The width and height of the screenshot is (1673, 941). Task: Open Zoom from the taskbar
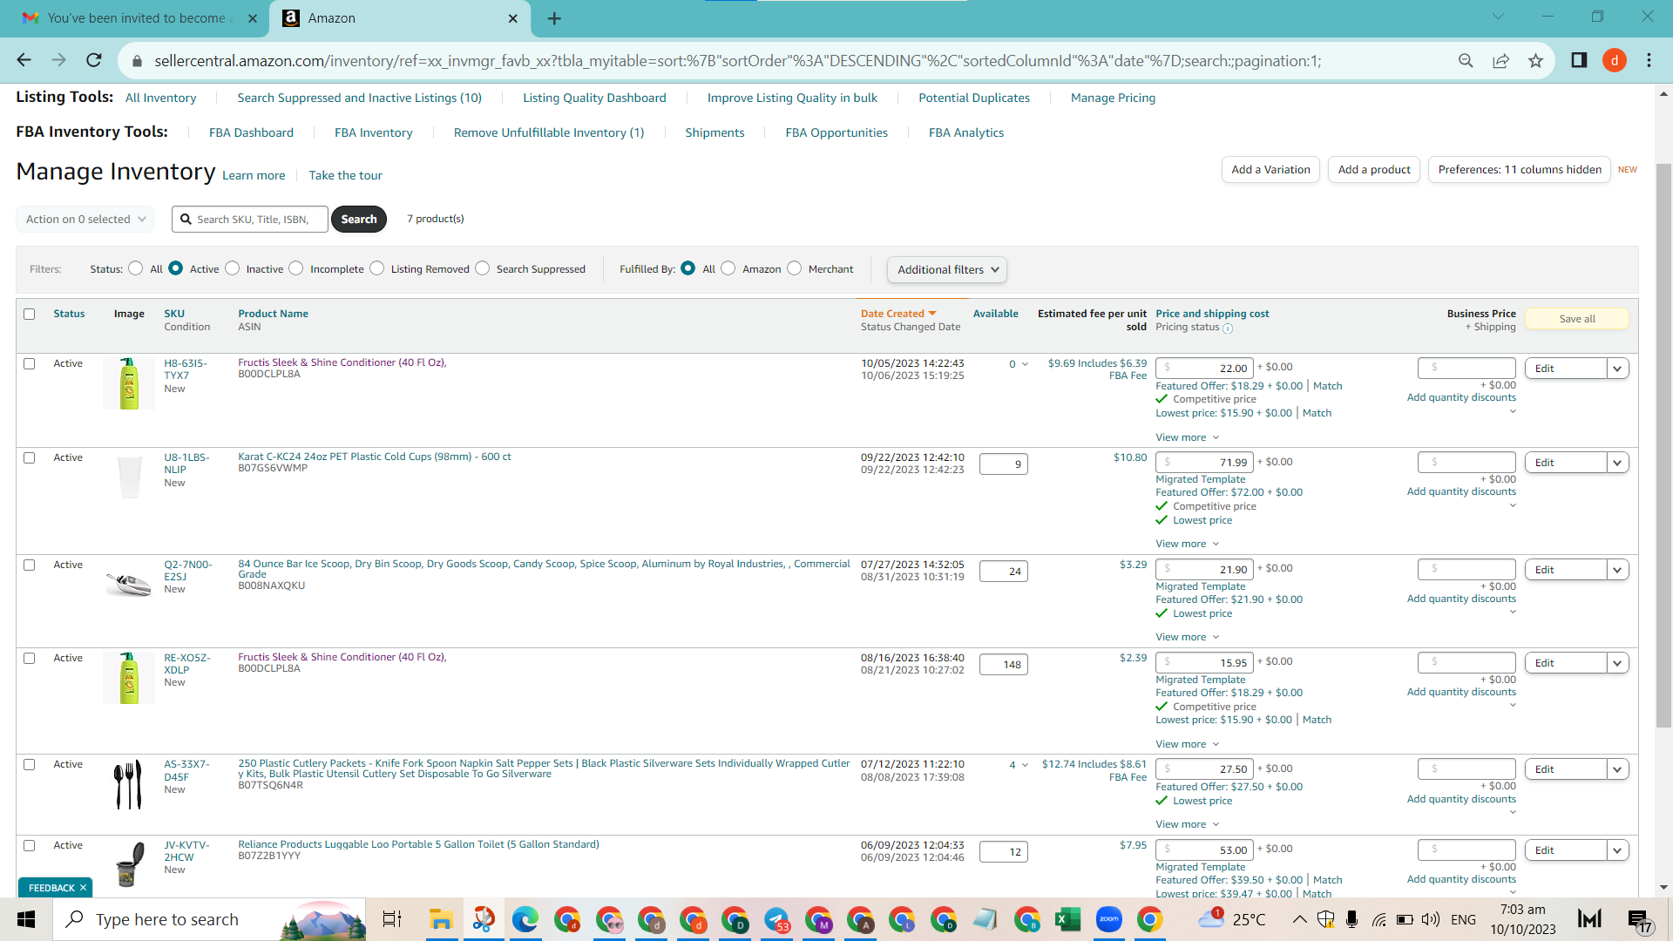point(1108,919)
